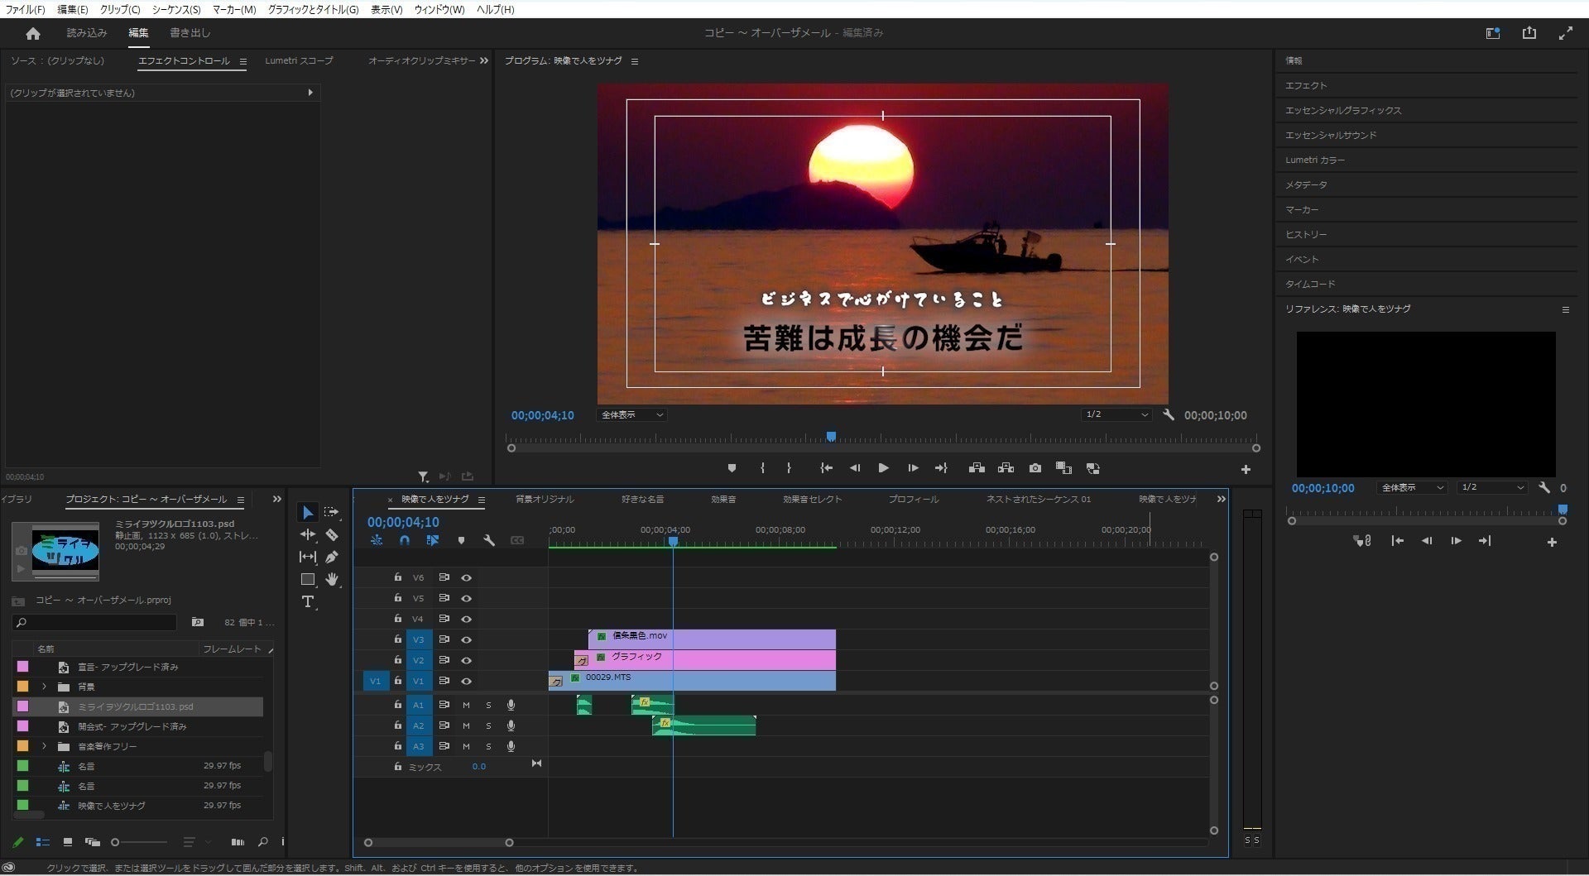Click the Project panel thumbnail zoom slider

tap(139, 842)
